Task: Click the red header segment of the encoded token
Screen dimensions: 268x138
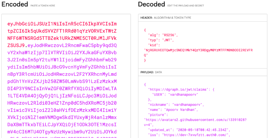Action: [x=62, y=31]
